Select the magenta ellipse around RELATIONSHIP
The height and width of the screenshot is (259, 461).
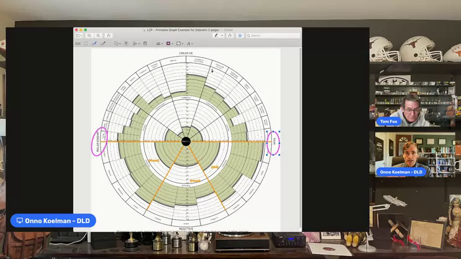click(99, 141)
